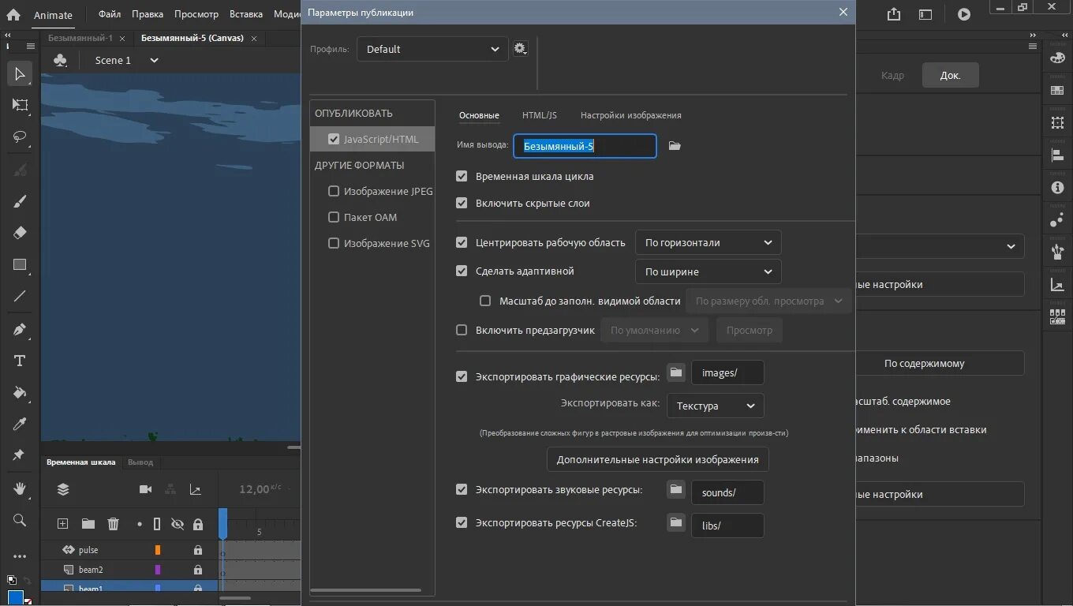1073x606 pixels.
Task: Switch to HTML/JS tab
Action: 540,115
